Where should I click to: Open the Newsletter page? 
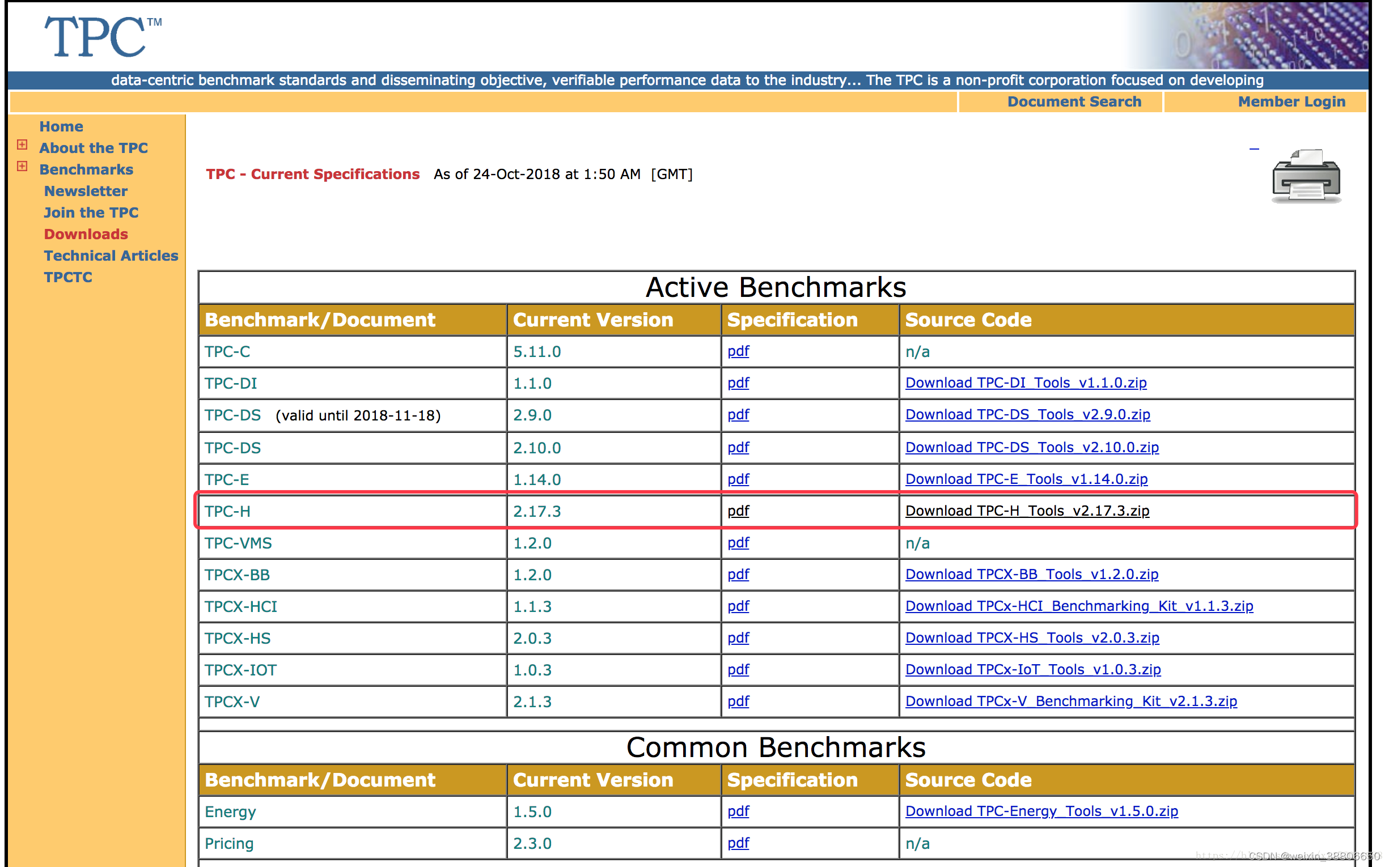point(86,191)
